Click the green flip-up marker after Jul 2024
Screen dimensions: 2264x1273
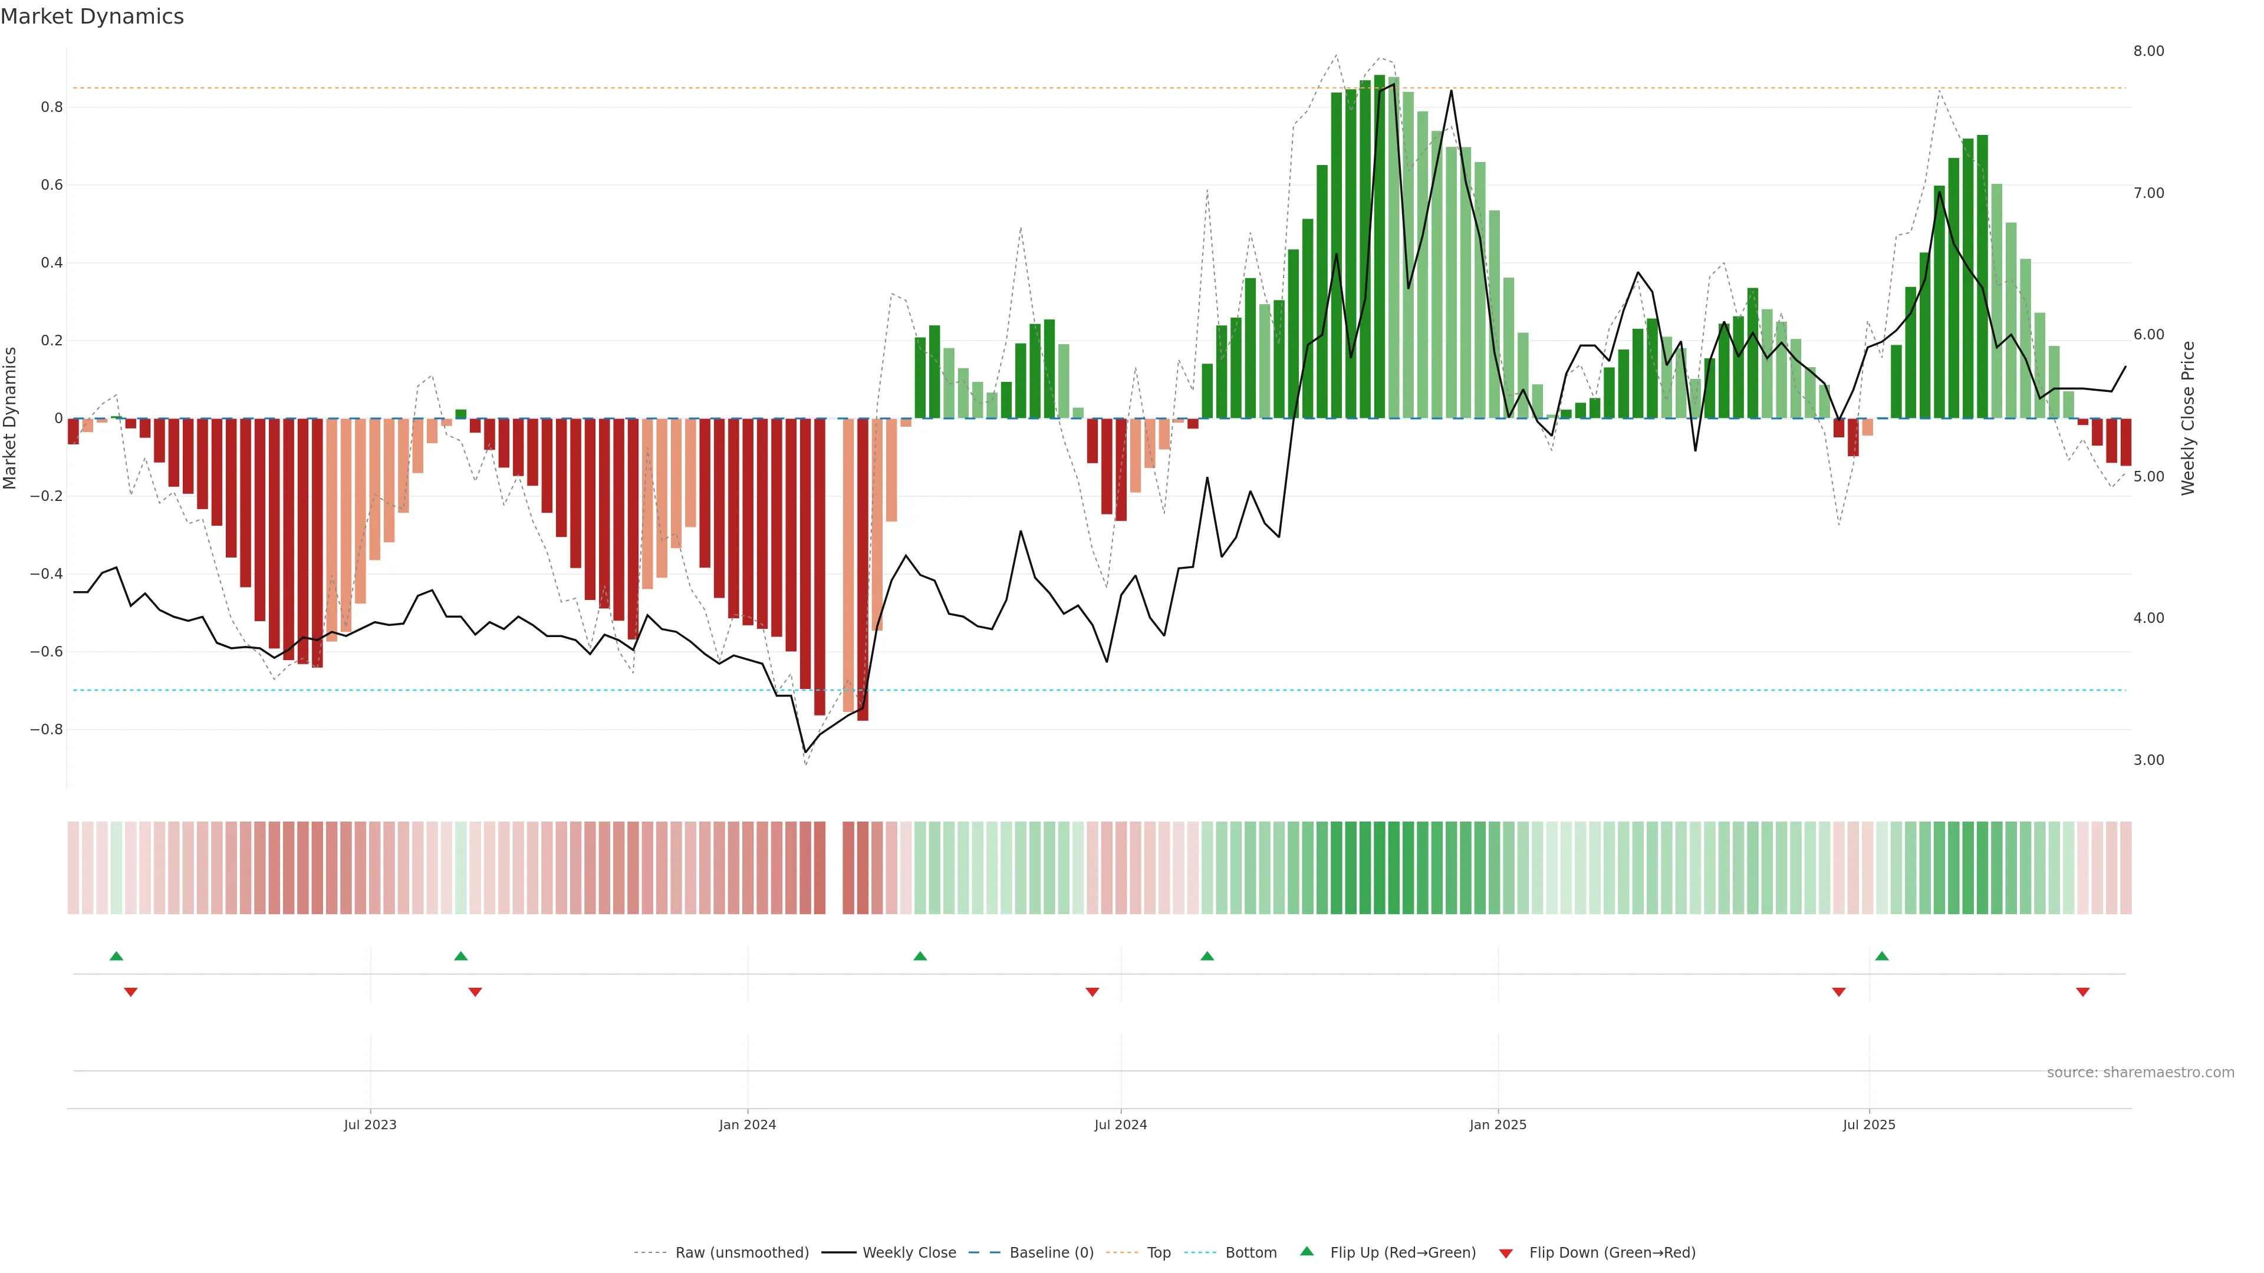(1207, 956)
